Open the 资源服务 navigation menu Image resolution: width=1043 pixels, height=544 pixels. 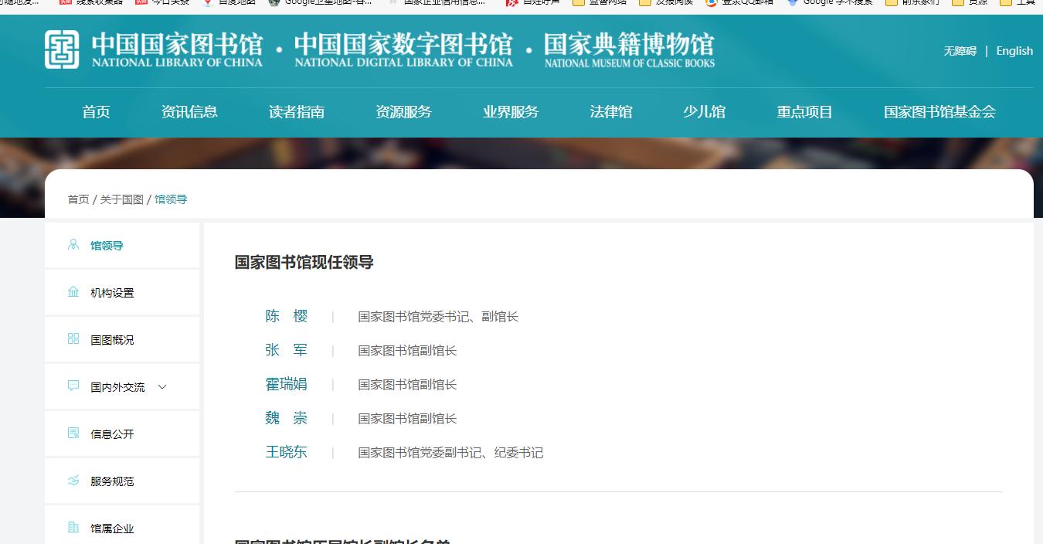[403, 112]
